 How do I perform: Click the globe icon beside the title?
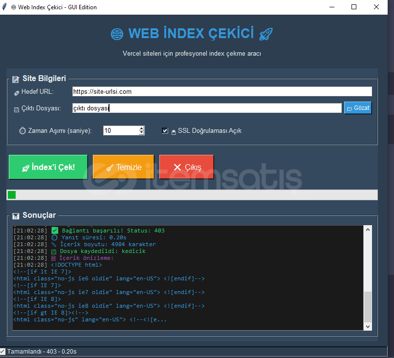tap(117, 34)
